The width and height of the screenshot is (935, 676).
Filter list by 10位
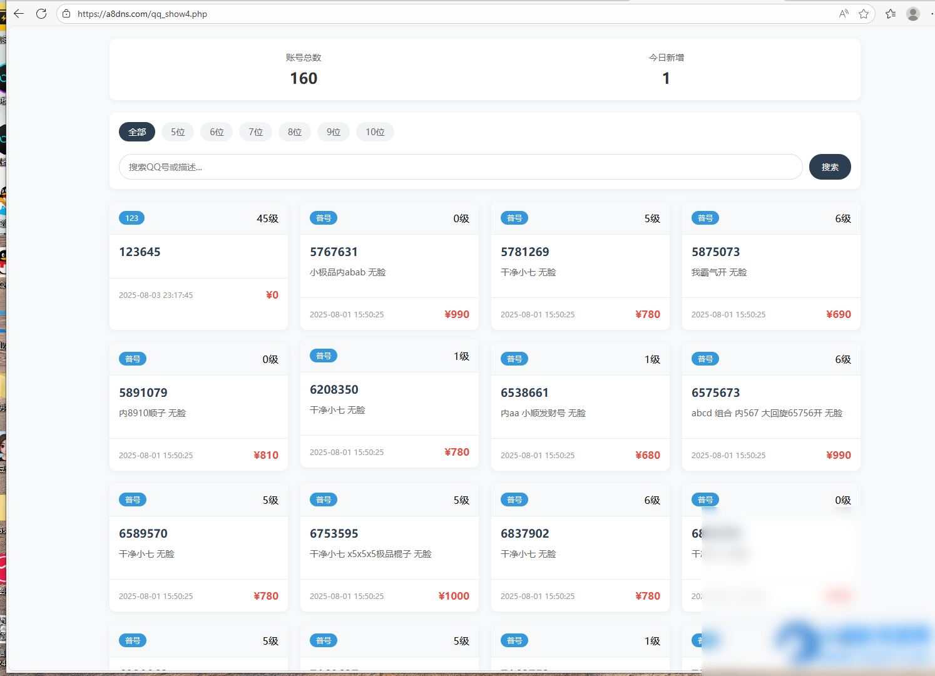click(x=375, y=132)
